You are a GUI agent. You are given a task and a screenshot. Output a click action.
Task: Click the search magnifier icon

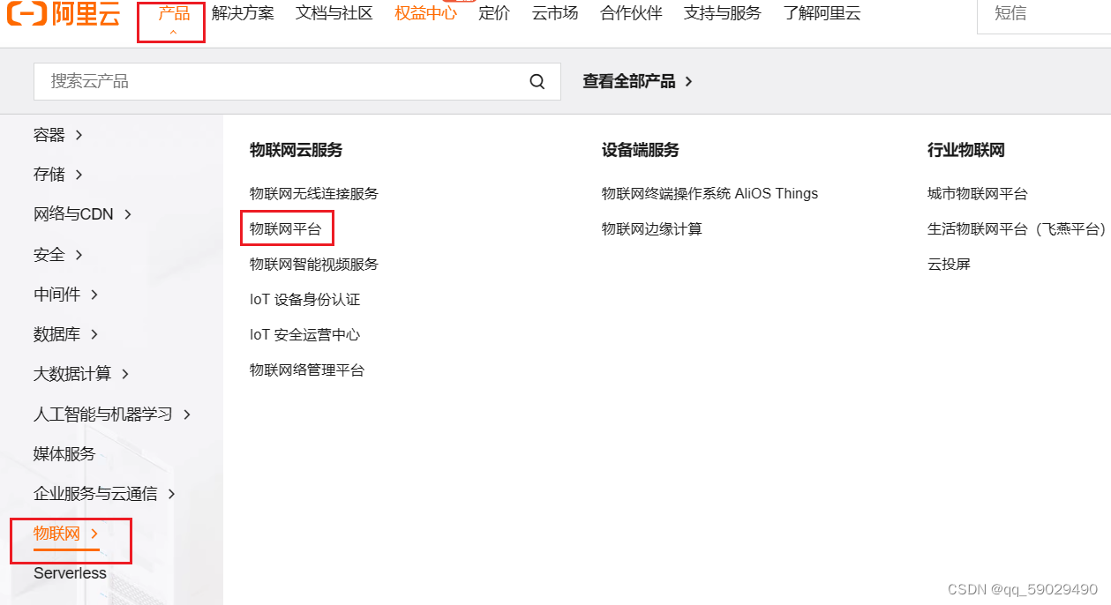click(x=537, y=81)
